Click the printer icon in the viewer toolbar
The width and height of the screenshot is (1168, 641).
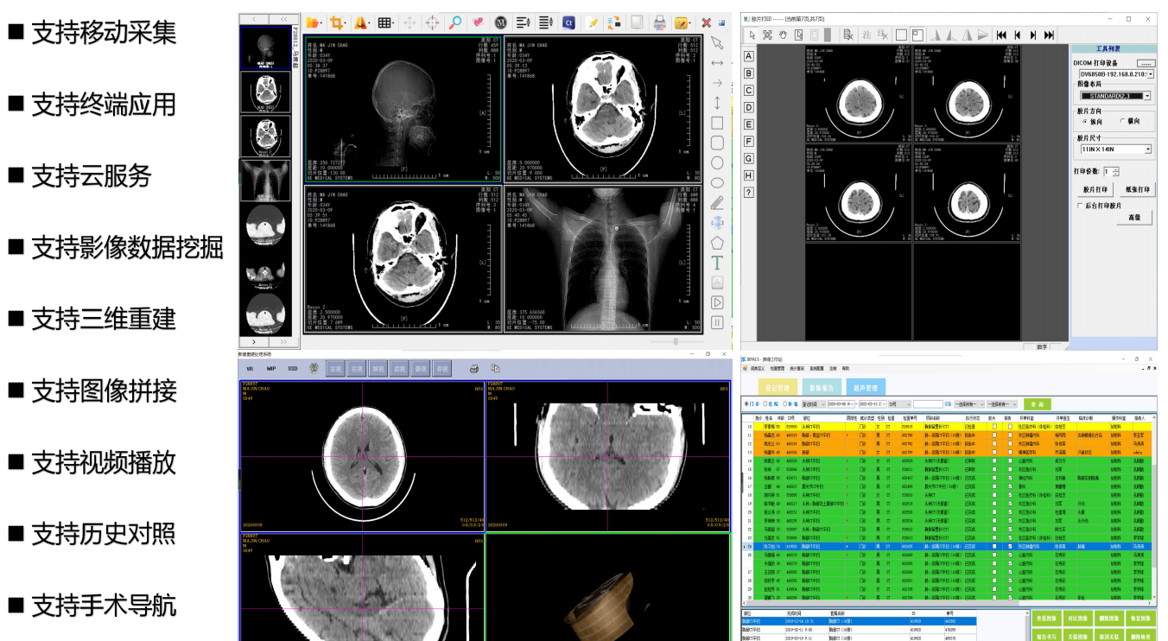(659, 22)
